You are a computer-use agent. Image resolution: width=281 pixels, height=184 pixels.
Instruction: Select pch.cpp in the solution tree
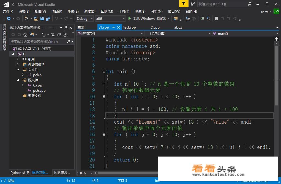tap(39, 90)
